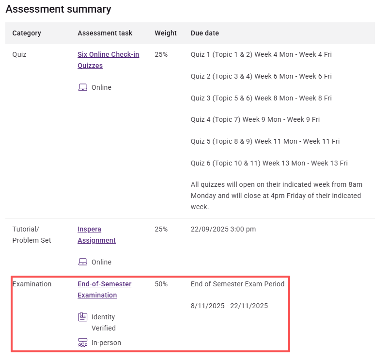Select the Tutorial/Problem Set category cell

click(31, 234)
